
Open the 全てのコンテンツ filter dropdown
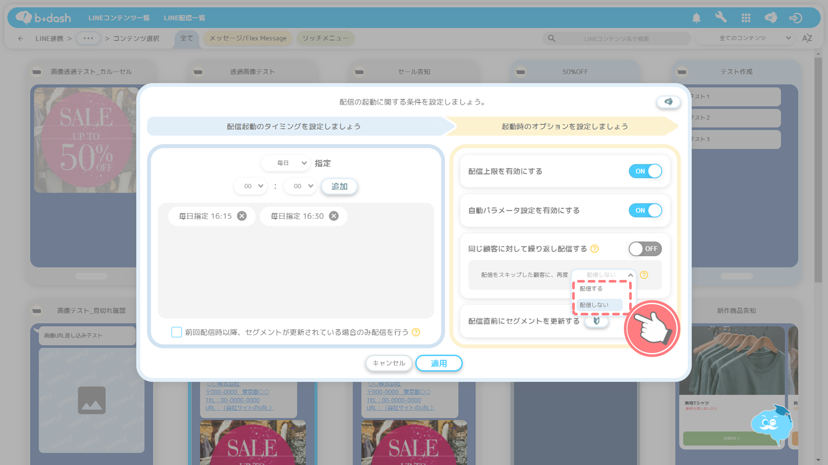746,38
